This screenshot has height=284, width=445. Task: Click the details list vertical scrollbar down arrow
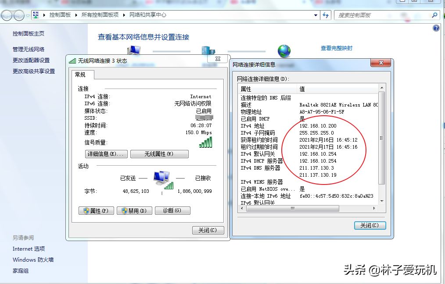[381, 201]
